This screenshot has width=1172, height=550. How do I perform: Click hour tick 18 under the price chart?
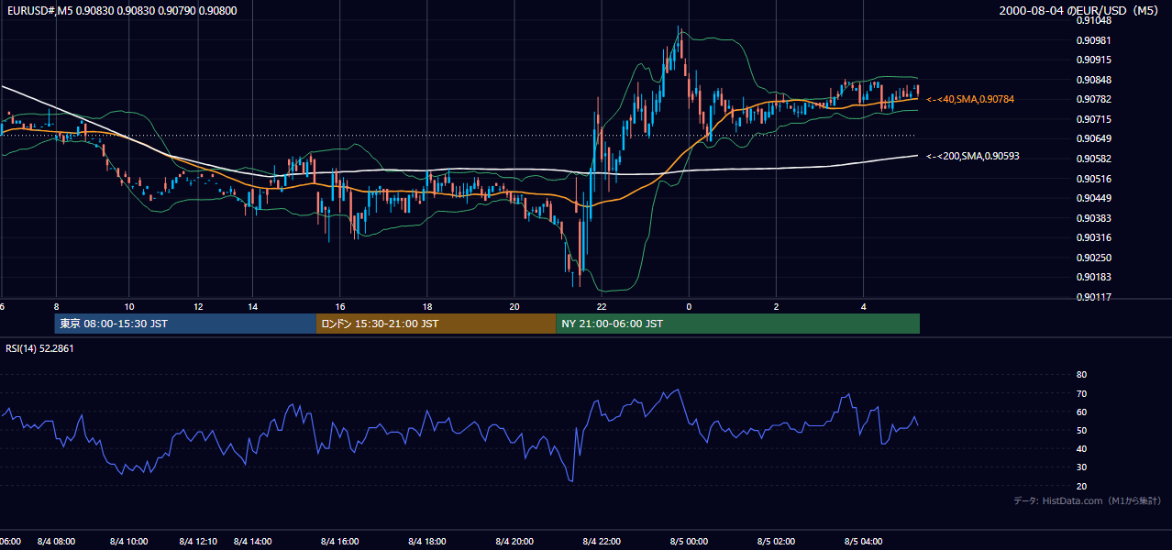coord(426,307)
